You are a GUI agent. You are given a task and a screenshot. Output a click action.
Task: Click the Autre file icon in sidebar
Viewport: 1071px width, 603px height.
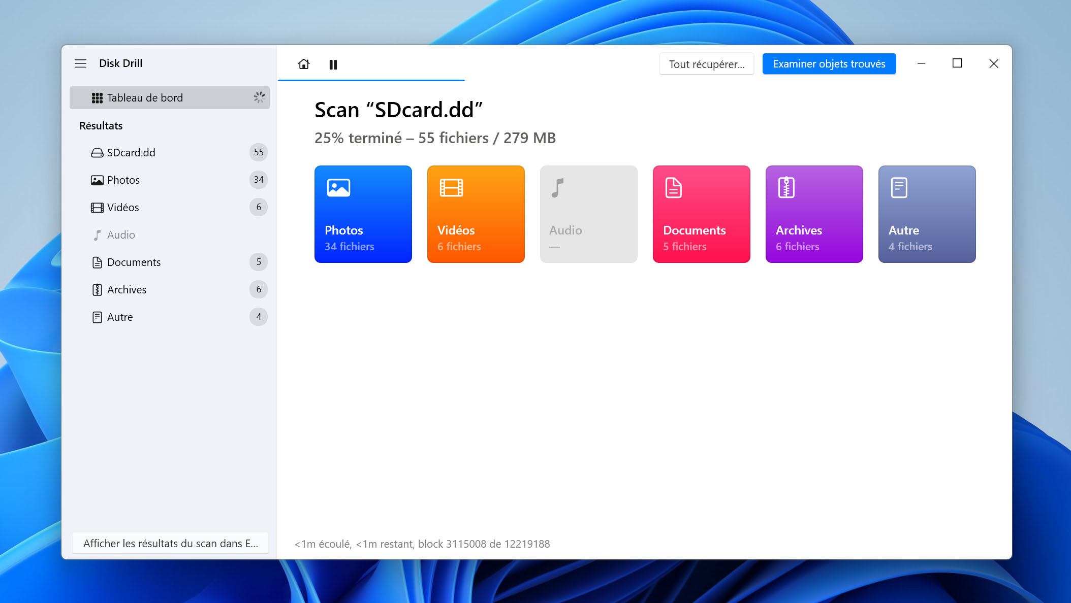coord(97,317)
